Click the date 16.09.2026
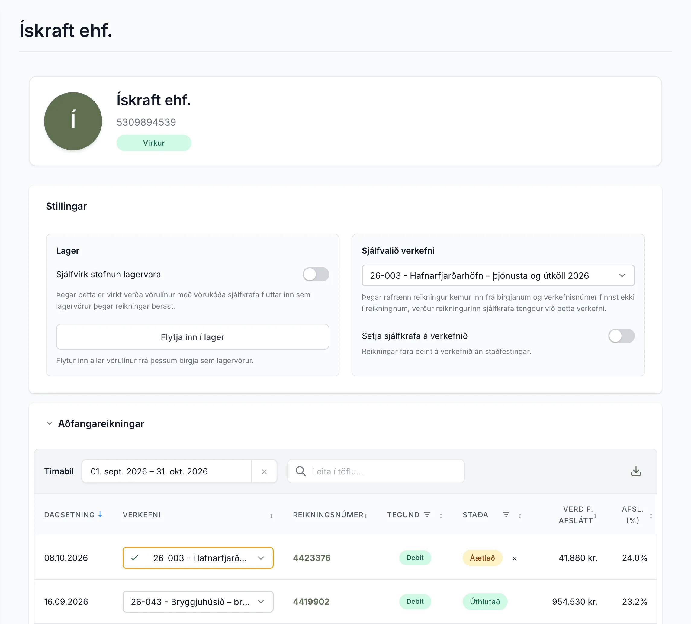Image resolution: width=691 pixels, height=624 pixels. tap(66, 601)
